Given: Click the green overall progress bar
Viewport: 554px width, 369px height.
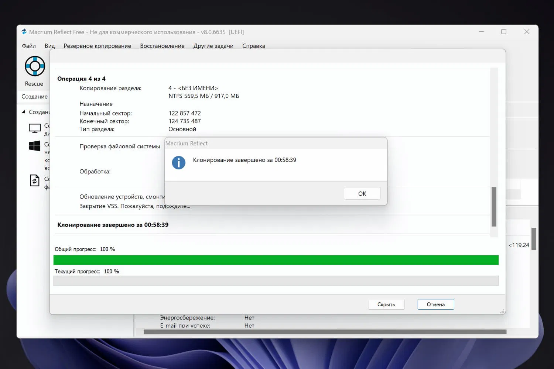Looking at the screenshot, I should coord(276,260).
